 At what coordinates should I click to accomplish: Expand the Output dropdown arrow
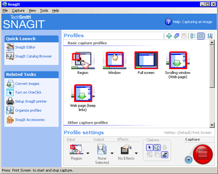tap(112, 153)
